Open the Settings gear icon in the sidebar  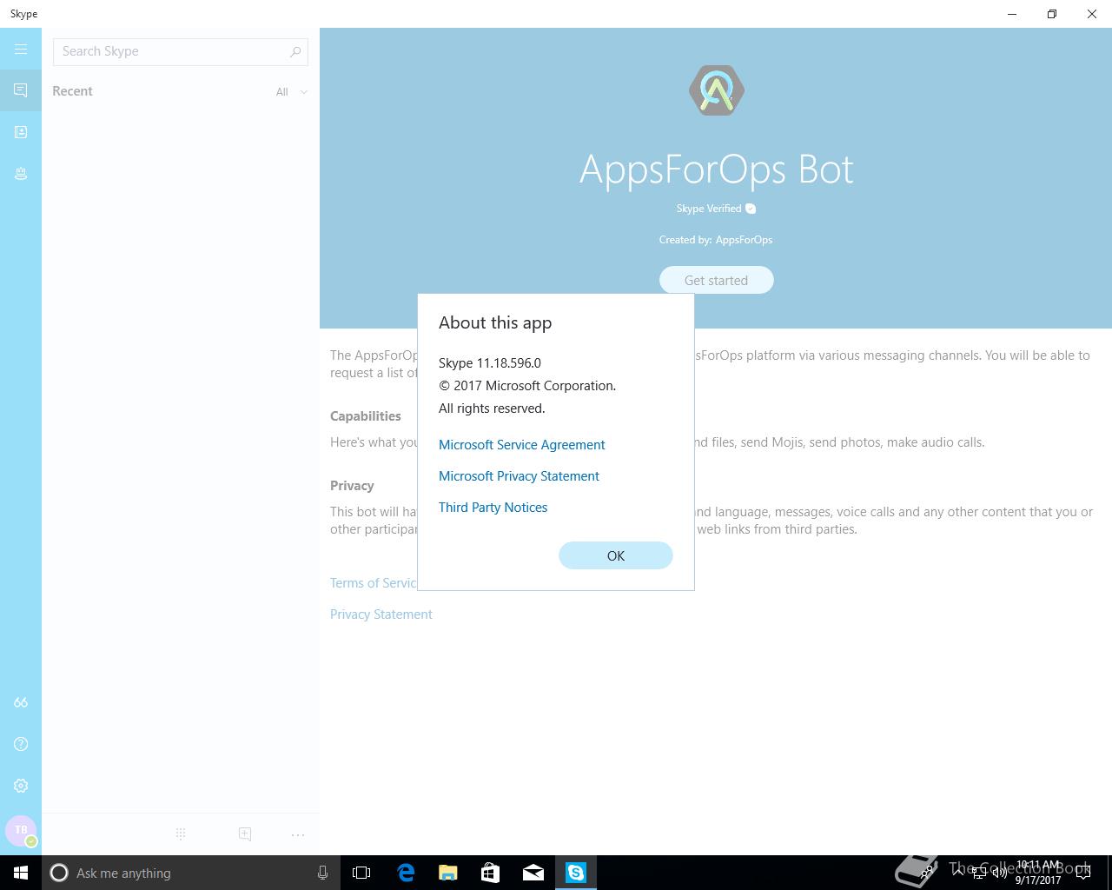tap(21, 786)
